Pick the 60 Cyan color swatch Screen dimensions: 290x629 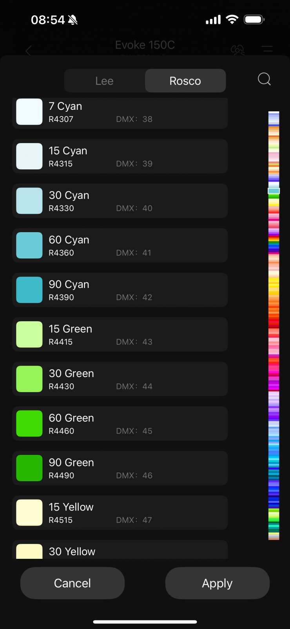pos(29,245)
